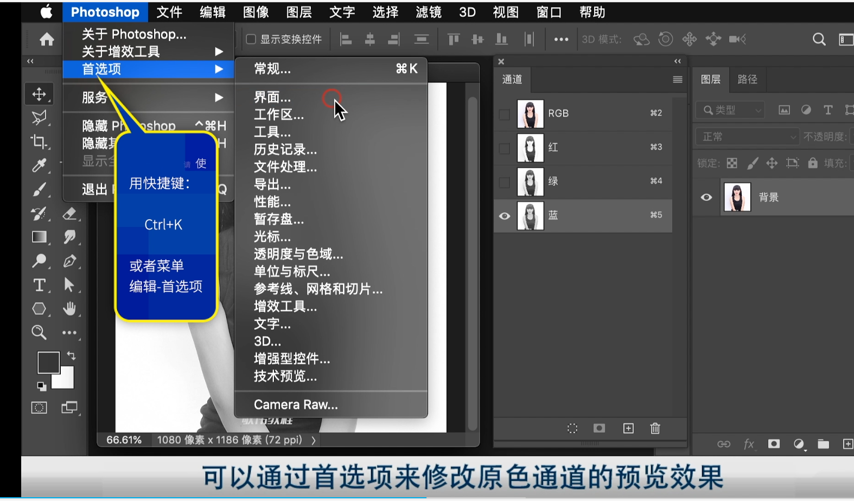Swap foreground and background colors

tap(71, 356)
